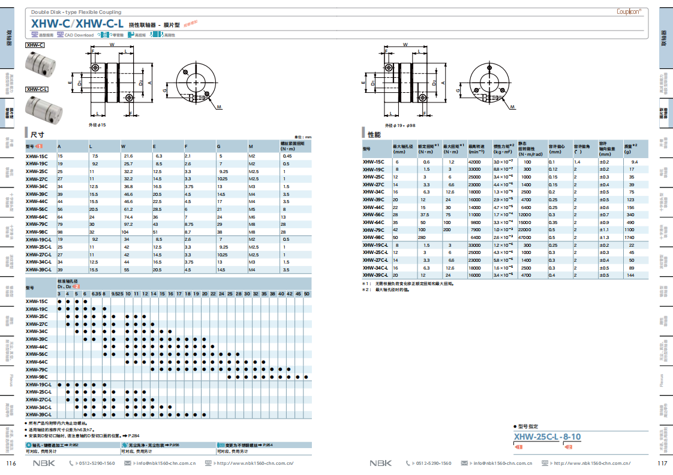Open the email address in page 116 footer
The height and width of the screenshot is (475, 673).
(166, 464)
